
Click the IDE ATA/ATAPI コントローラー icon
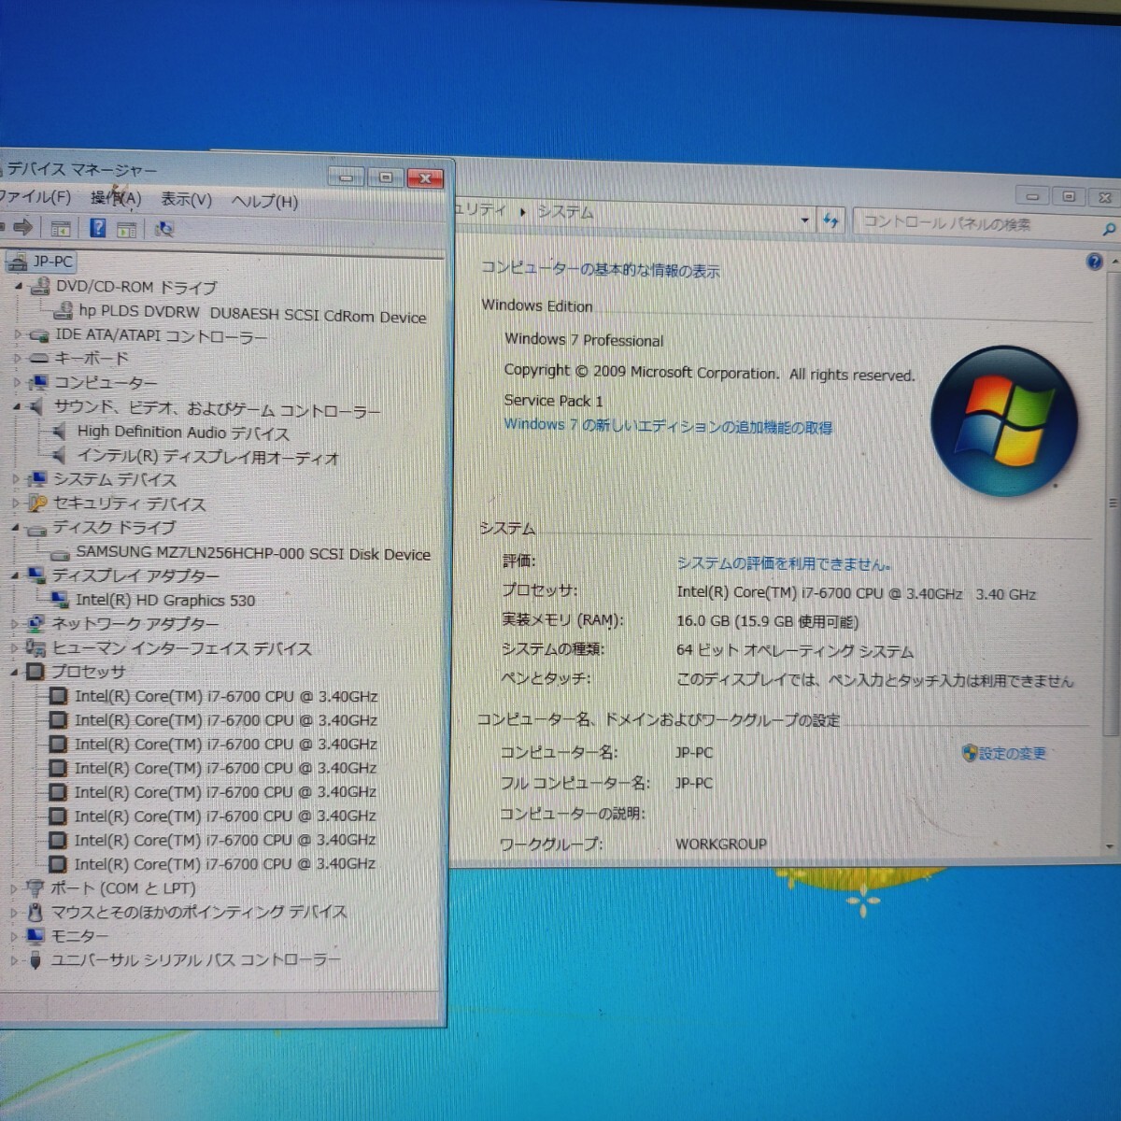pyautogui.click(x=39, y=334)
